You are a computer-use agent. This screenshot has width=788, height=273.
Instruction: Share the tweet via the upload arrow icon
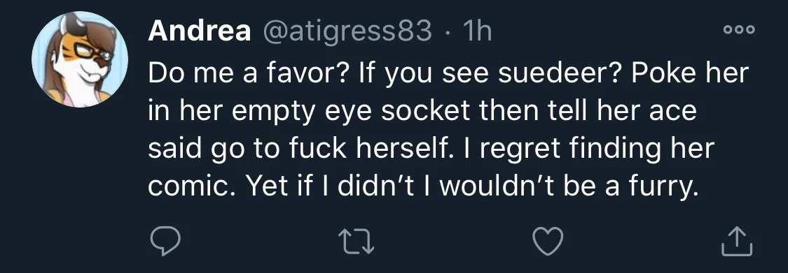pyautogui.click(x=738, y=241)
